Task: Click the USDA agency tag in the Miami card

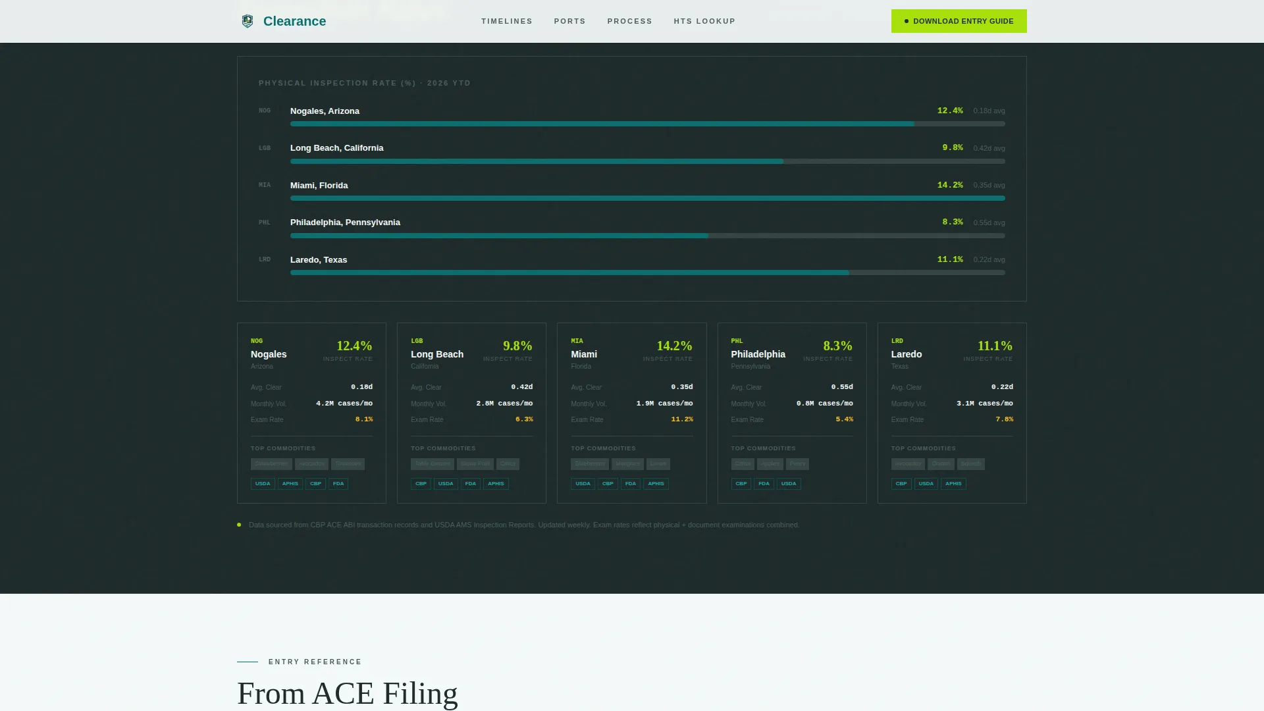Action: point(583,484)
